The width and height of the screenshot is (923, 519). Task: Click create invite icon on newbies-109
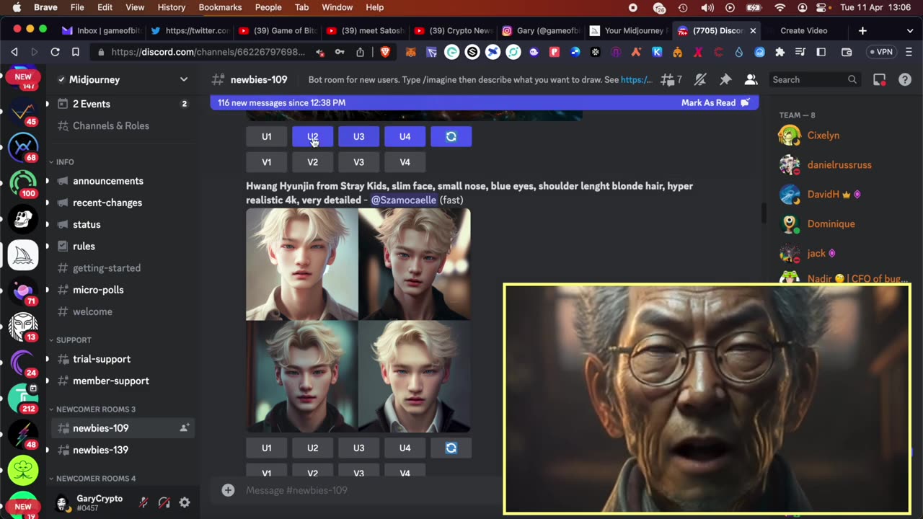coord(184,428)
